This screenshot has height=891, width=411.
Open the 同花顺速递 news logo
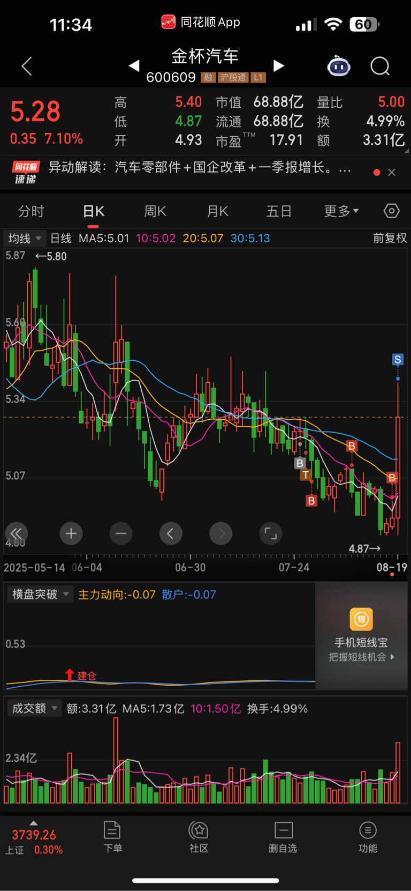tap(26, 173)
